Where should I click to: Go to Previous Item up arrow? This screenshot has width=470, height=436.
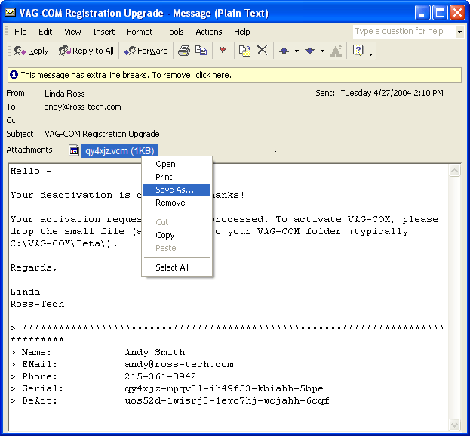(284, 51)
